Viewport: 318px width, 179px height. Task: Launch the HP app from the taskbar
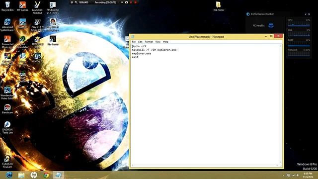tap(34, 175)
